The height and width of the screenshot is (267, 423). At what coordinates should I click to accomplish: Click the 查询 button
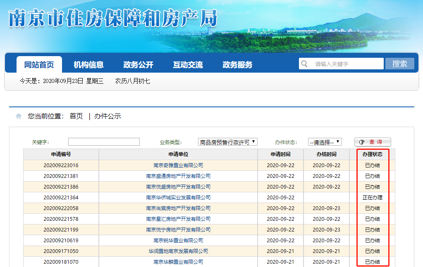point(373,142)
